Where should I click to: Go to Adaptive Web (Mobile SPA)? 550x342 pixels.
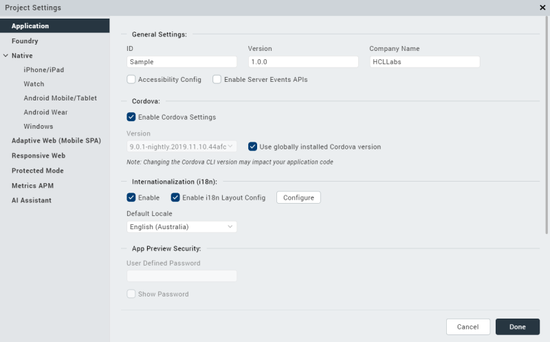pyautogui.click(x=56, y=141)
